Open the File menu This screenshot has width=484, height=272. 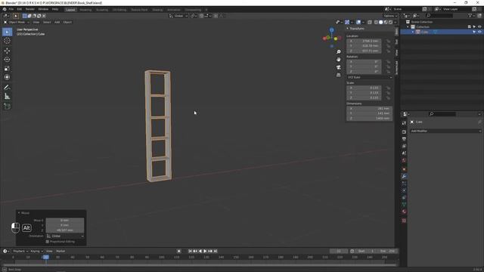click(x=11, y=10)
